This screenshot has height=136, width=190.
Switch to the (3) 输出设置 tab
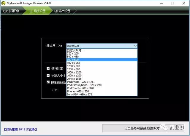[x=62, y=11]
